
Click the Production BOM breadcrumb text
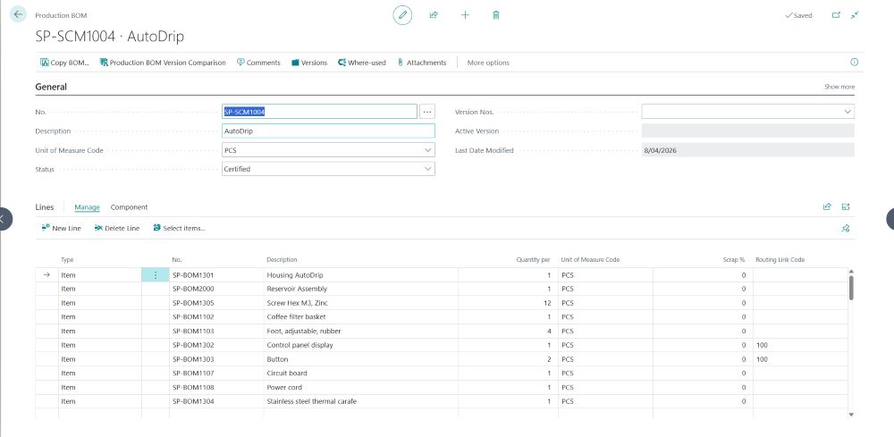[x=61, y=15]
